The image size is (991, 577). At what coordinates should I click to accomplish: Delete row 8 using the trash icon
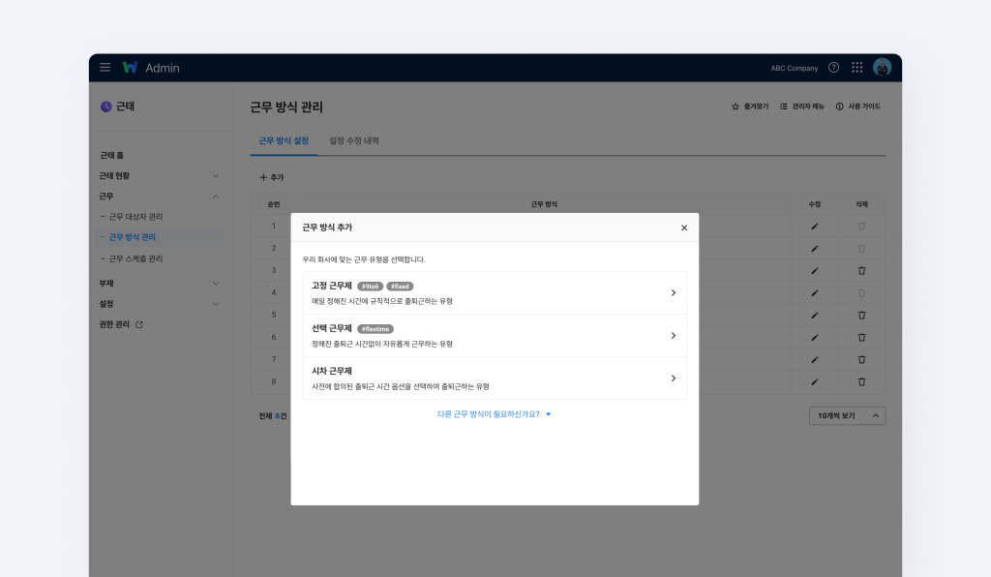(861, 382)
